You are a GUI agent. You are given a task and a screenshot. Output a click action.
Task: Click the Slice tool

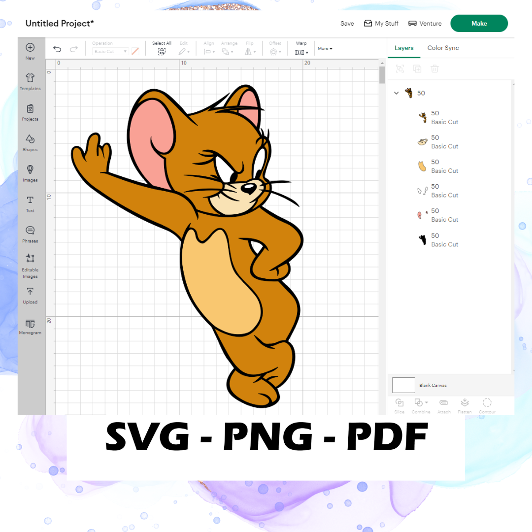pyautogui.click(x=399, y=406)
